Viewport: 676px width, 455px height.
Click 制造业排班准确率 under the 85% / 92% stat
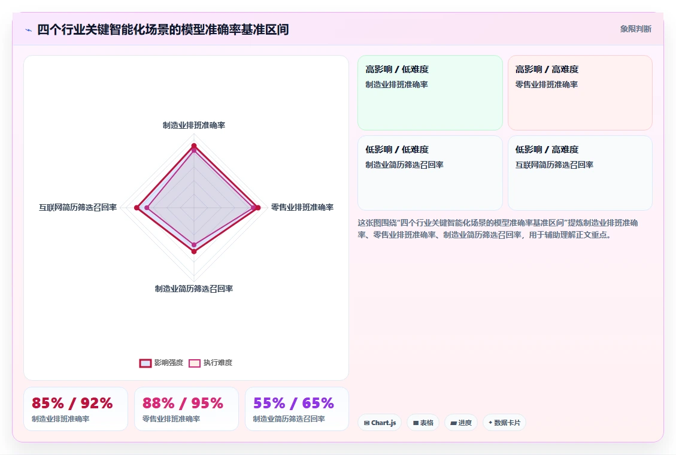click(60, 419)
